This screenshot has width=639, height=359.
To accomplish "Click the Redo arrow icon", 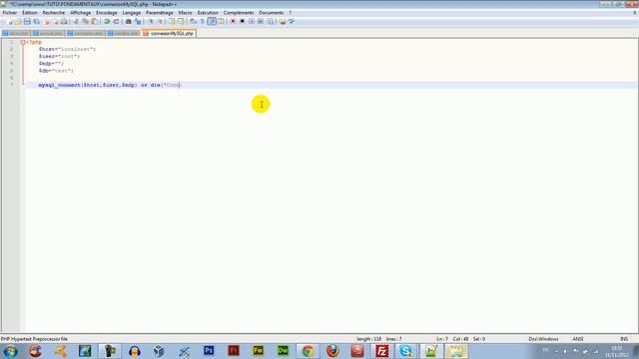I will coord(116,22).
